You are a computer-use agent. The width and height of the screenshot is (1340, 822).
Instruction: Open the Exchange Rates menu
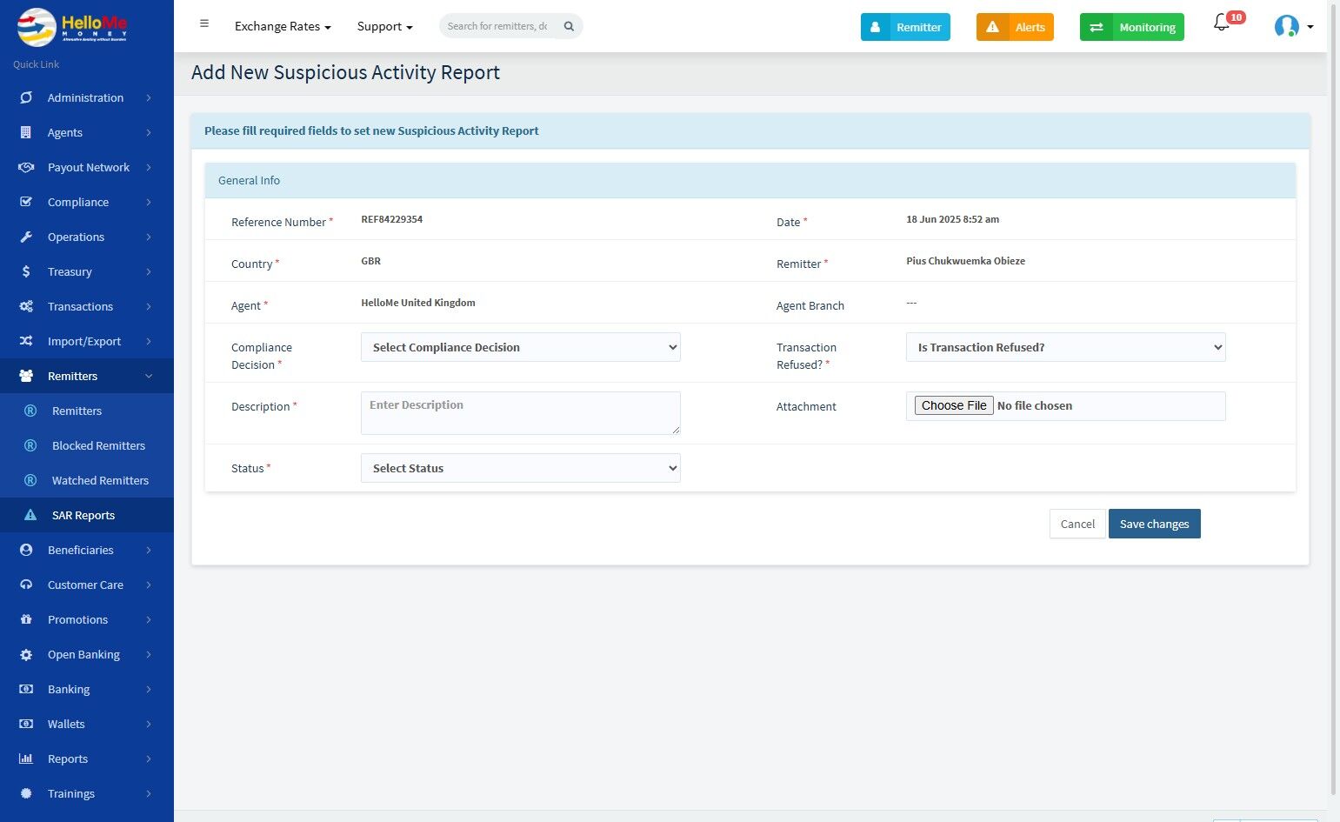(283, 26)
